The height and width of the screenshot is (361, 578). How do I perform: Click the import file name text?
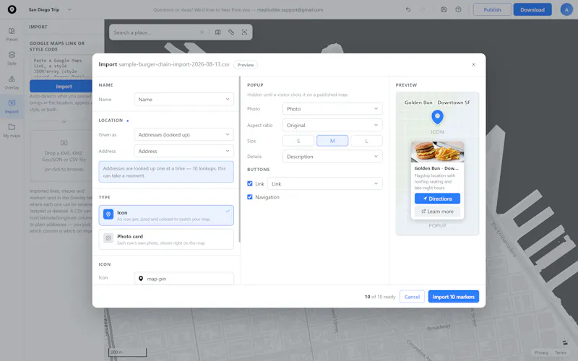tap(174, 64)
